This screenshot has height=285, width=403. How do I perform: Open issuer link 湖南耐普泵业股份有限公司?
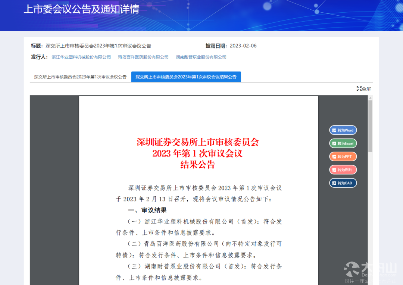201,57
